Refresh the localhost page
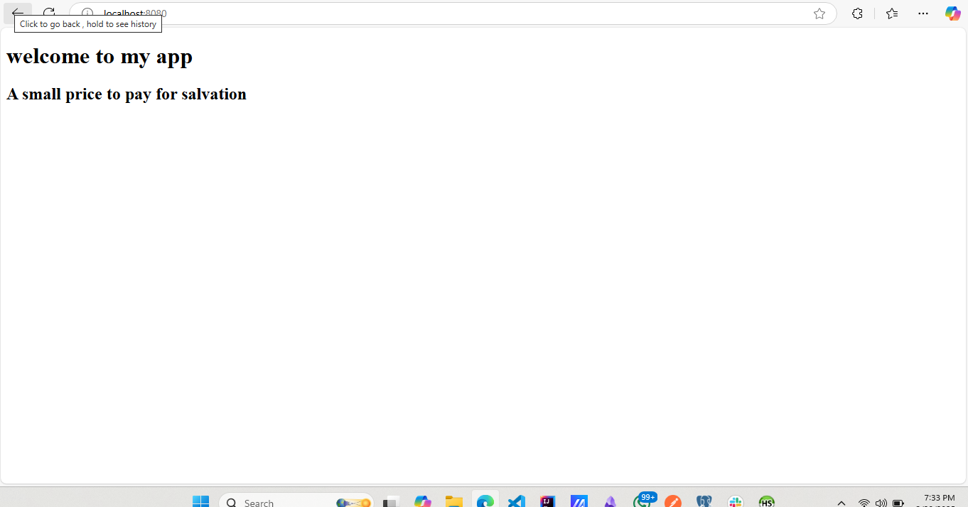Viewport: 968px width, 507px height. point(49,13)
